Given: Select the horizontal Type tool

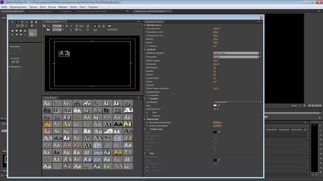Looking at the screenshot, I should click(x=18, y=22).
